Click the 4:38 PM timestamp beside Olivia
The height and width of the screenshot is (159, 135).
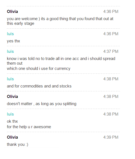click(111, 97)
